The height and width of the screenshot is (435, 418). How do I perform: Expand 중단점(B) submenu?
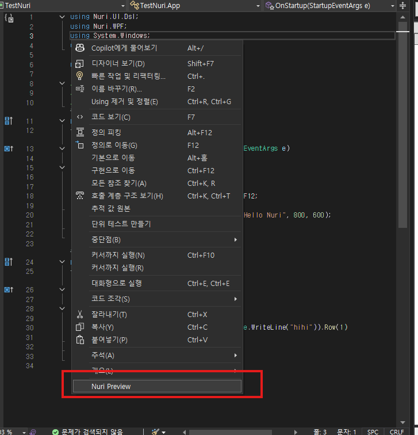(x=157, y=240)
